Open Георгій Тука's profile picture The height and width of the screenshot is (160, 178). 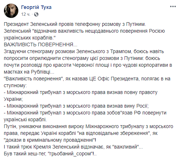click(11, 11)
